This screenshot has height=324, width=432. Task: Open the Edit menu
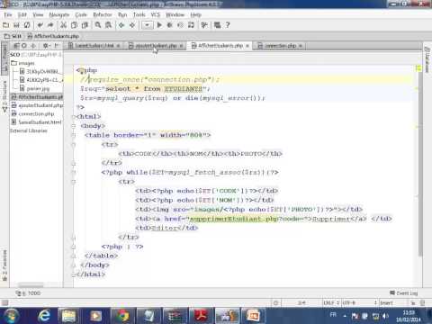[22, 14]
